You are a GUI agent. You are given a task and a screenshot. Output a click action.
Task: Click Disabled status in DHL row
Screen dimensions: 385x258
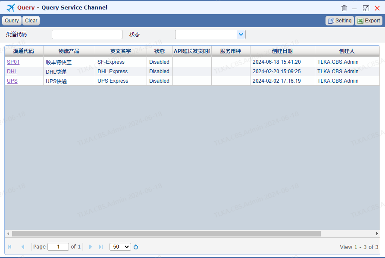tap(160, 71)
